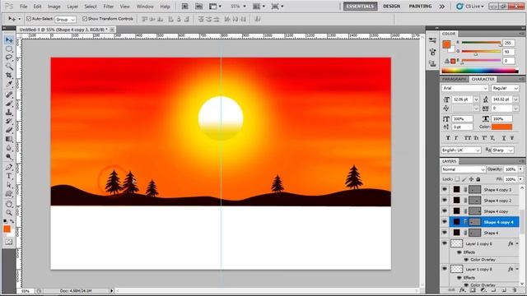The height and width of the screenshot is (296, 527).
Task: Open the Filter menu
Action: point(108,7)
